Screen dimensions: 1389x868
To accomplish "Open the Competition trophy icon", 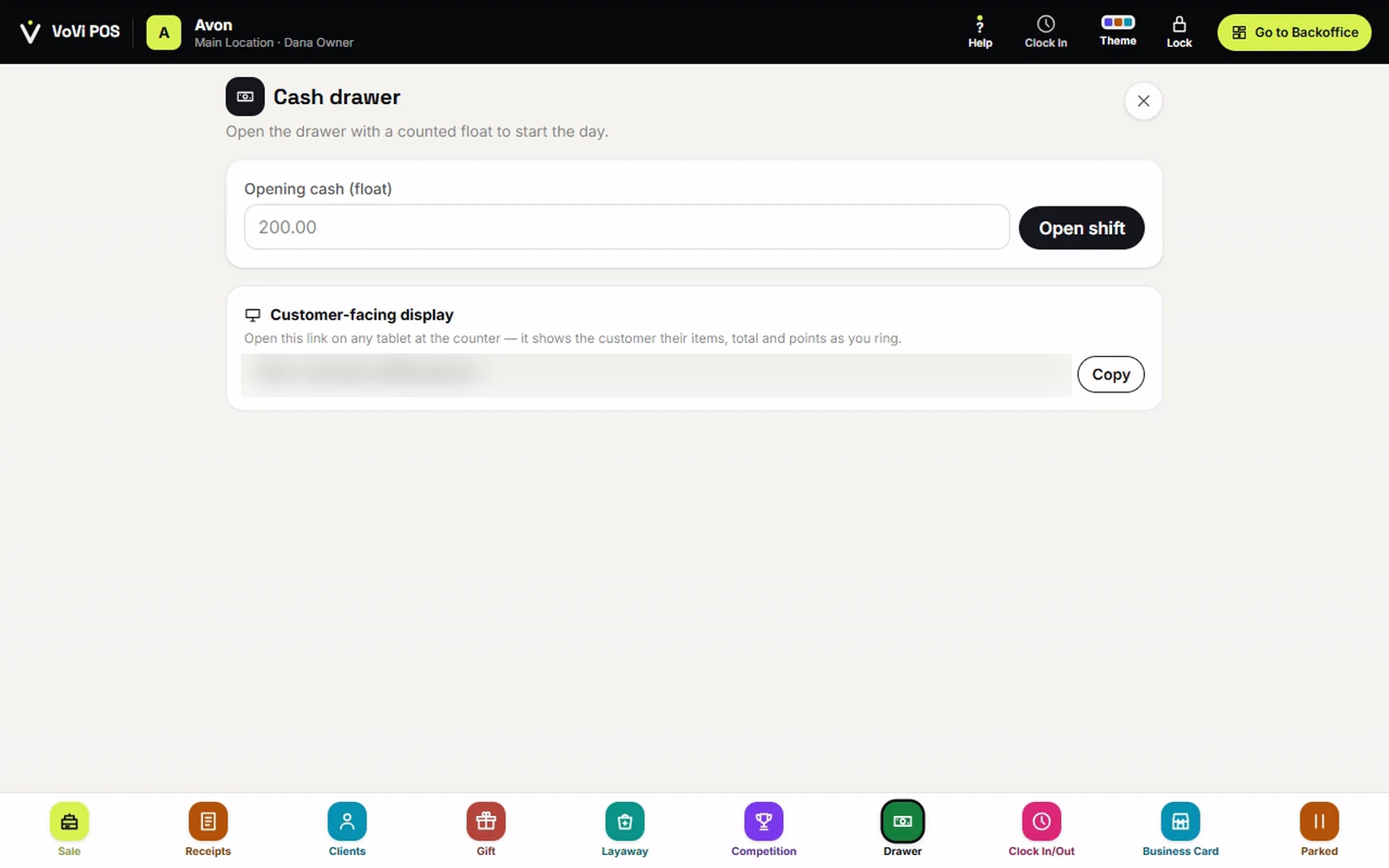I will tap(764, 821).
